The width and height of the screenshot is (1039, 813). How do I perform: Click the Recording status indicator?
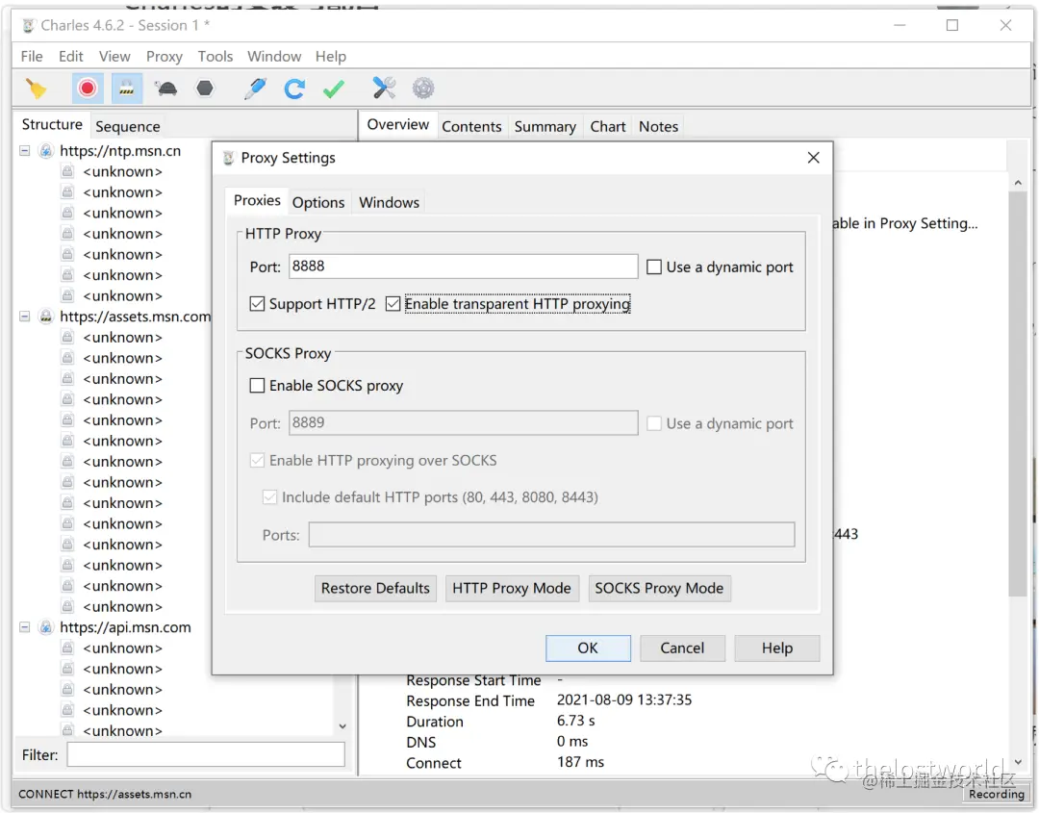(996, 794)
